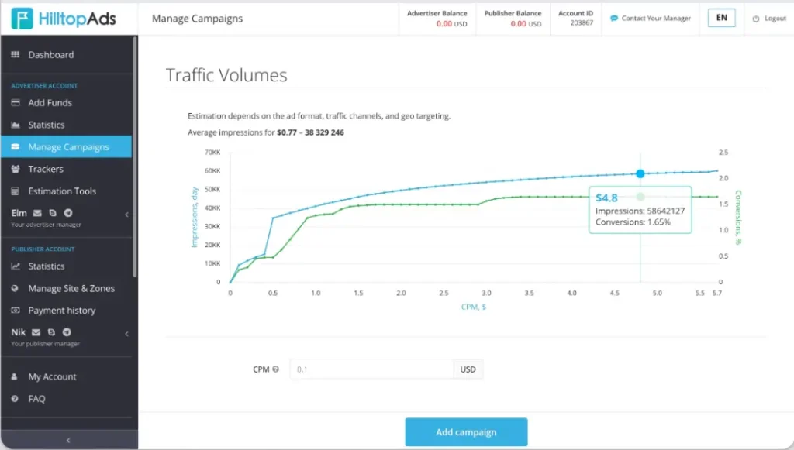Click the average impressions value 38 329 246

[x=324, y=132]
